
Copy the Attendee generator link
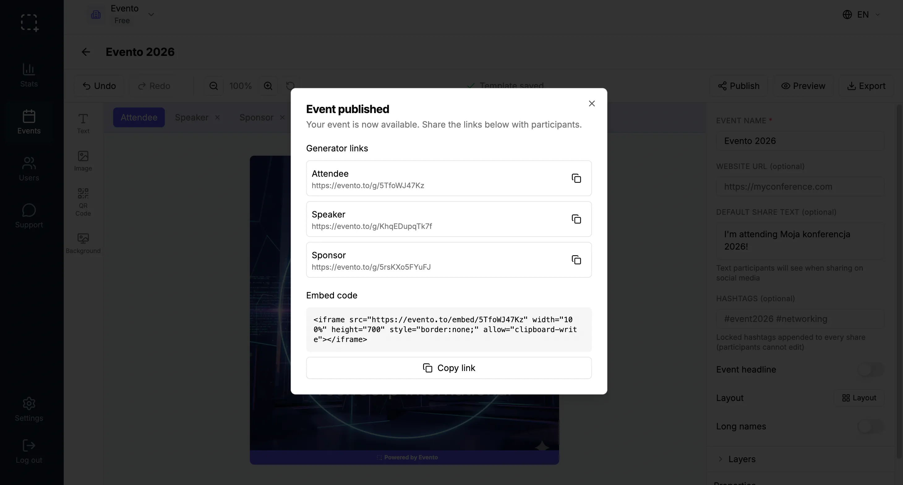[576, 178]
